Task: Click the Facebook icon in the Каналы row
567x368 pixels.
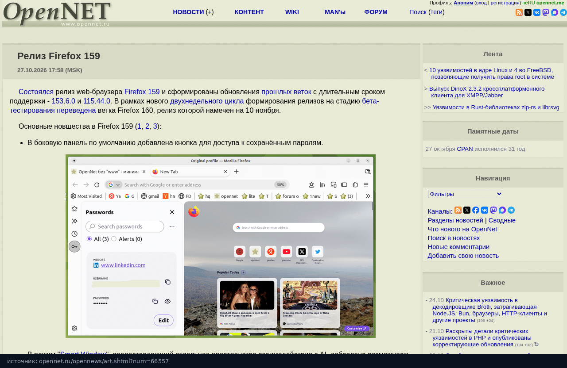Action: [476, 210]
